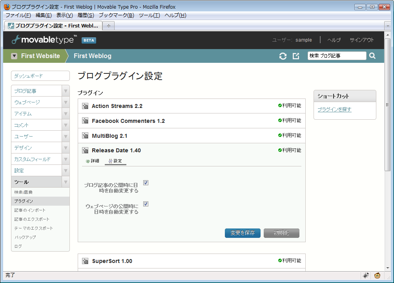Switch to the 詳細 tab of Release Date
The height and width of the screenshot is (283, 394).
(x=93, y=161)
